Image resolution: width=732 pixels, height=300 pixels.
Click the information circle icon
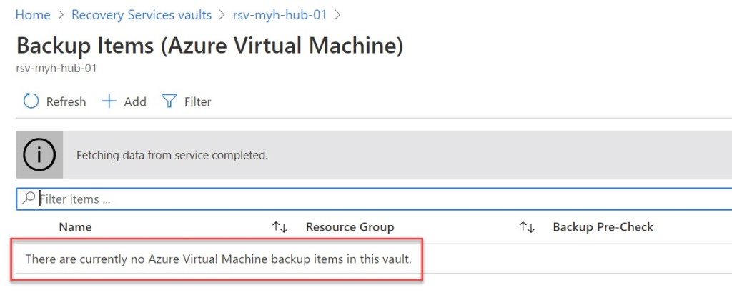tap(39, 154)
